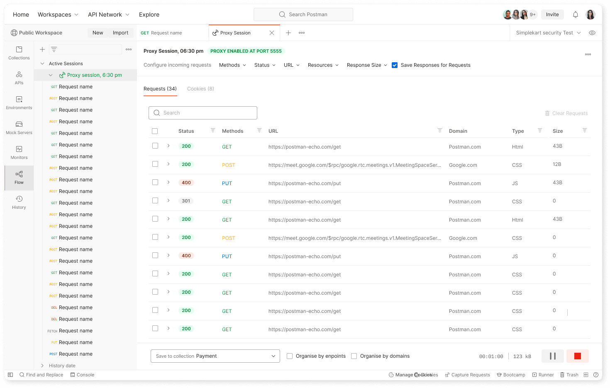Enable Organise by domains checkbox
The height and width of the screenshot is (388, 610).
(354, 356)
